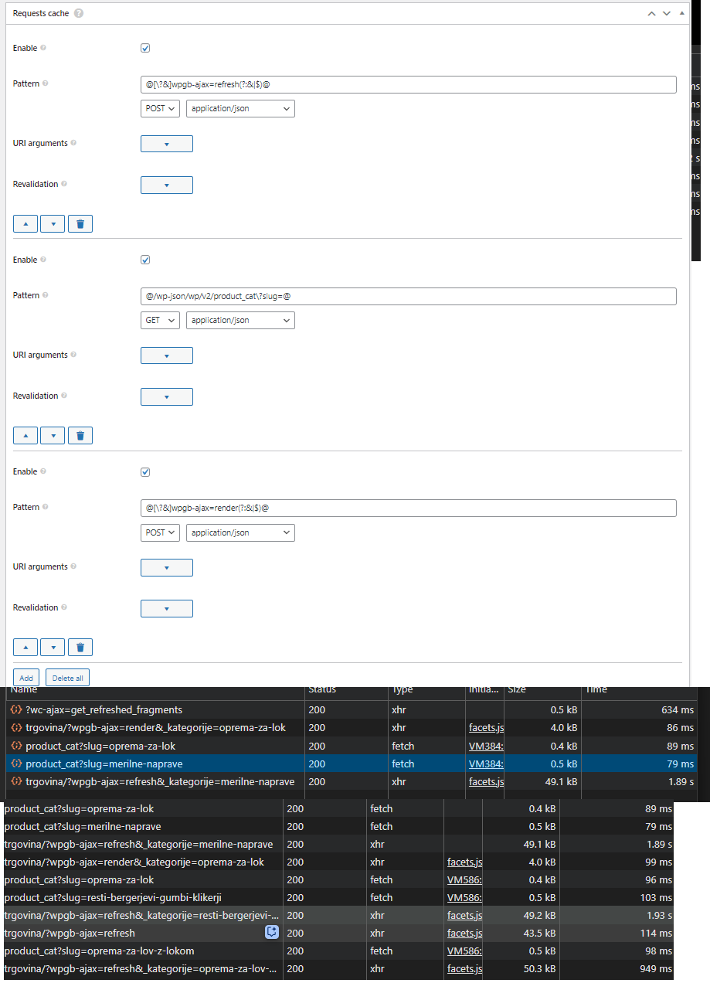Click the JSON icon of ?wc-ajax=get_refreshed_fragments request
The height and width of the screenshot is (983, 710).
coord(16,709)
